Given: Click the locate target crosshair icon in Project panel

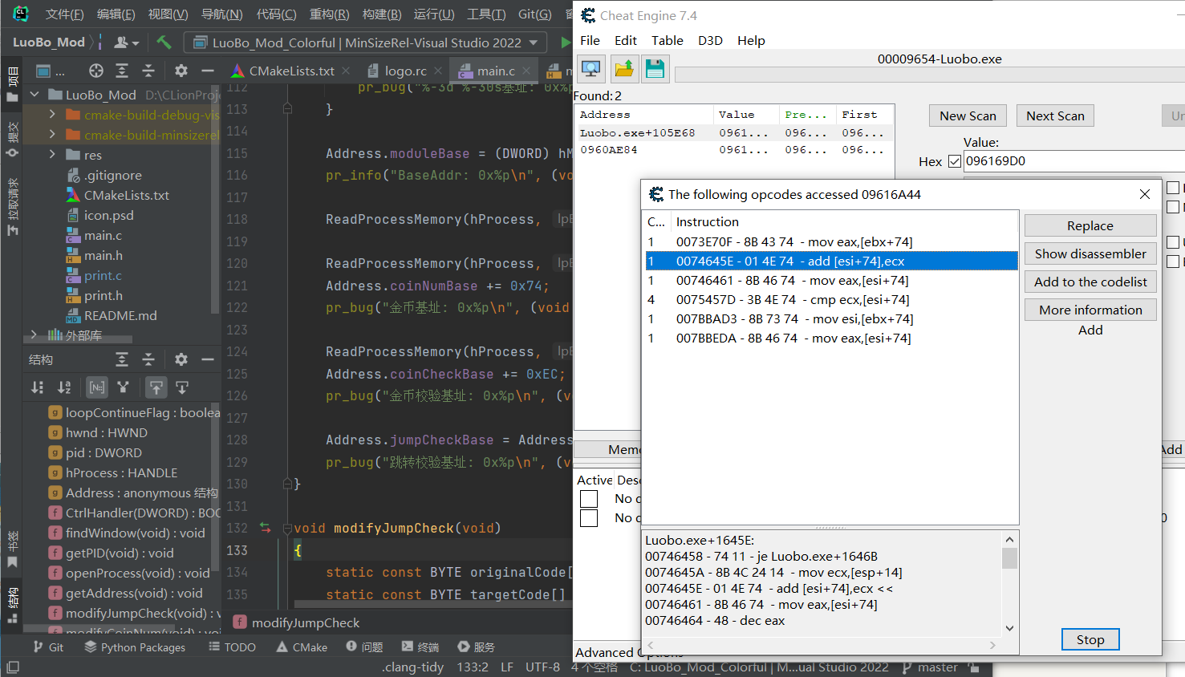Looking at the screenshot, I should (96, 71).
